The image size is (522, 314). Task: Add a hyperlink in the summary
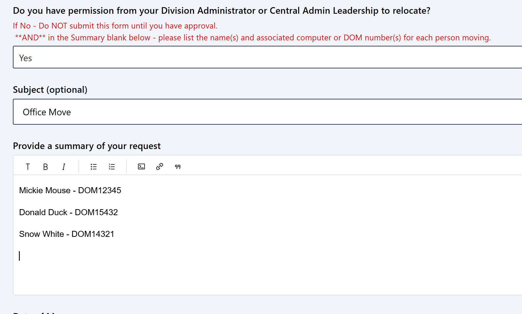[x=159, y=167]
